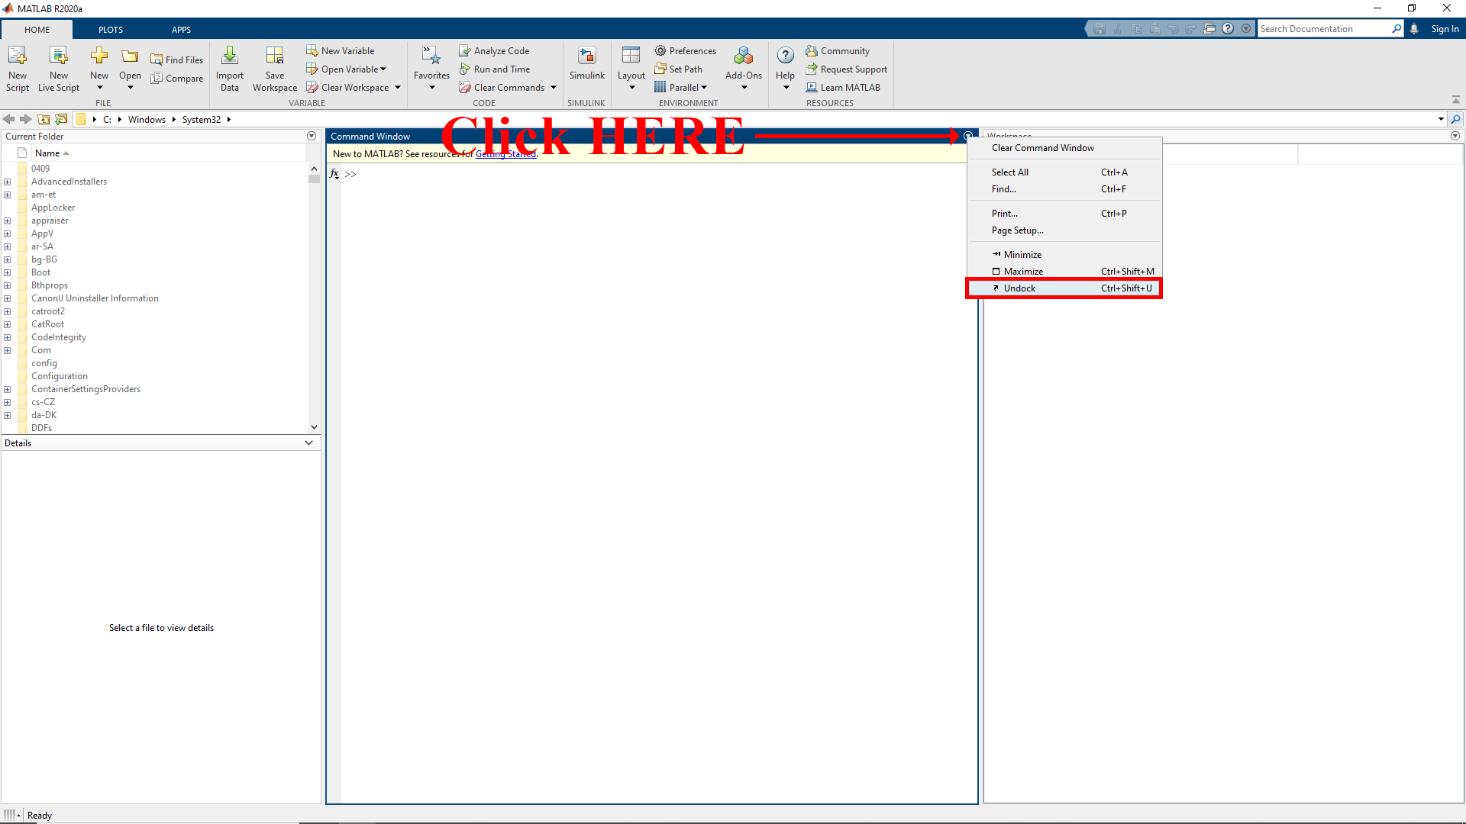
Task: Open the New dropdown menu
Action: point(99,88)
